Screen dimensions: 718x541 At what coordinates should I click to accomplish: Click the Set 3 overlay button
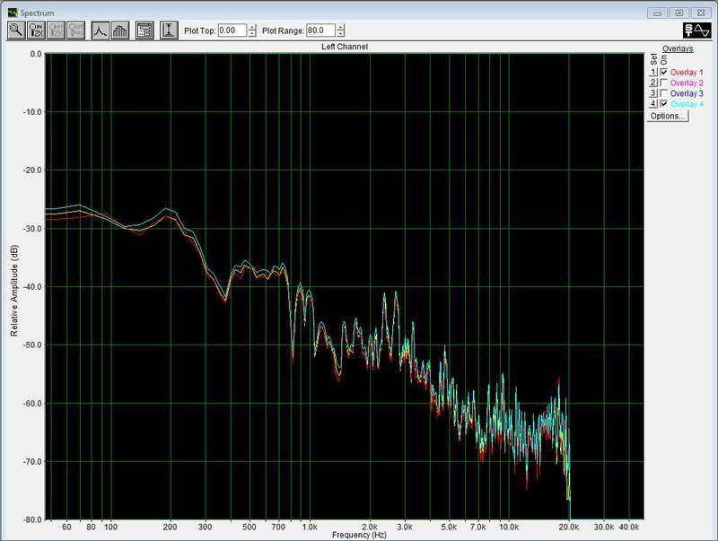point(653,93)
